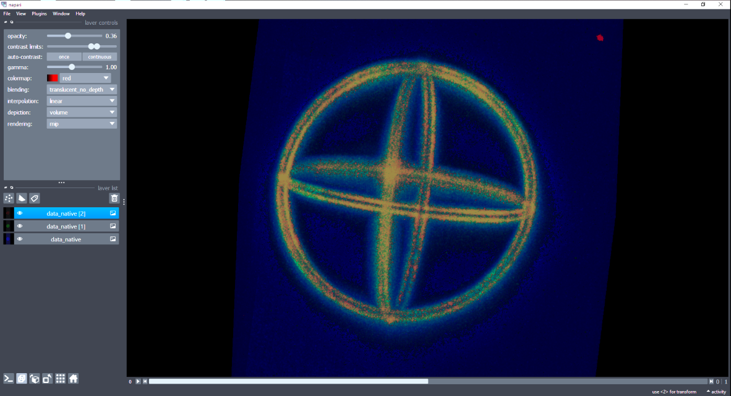Reset the view with the home icon

pyautogui.click(x=73, y=378)
